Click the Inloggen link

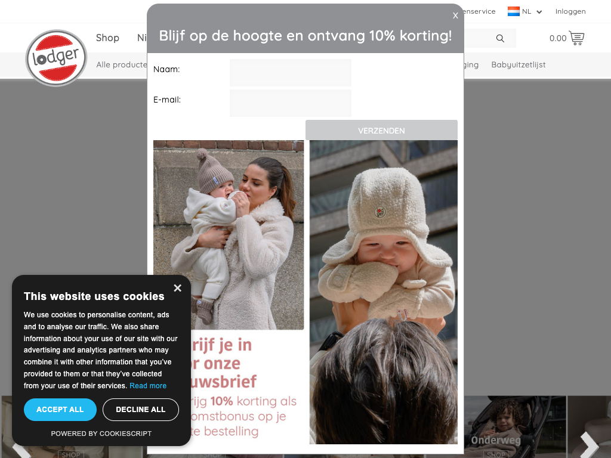(x=570, y=11)
